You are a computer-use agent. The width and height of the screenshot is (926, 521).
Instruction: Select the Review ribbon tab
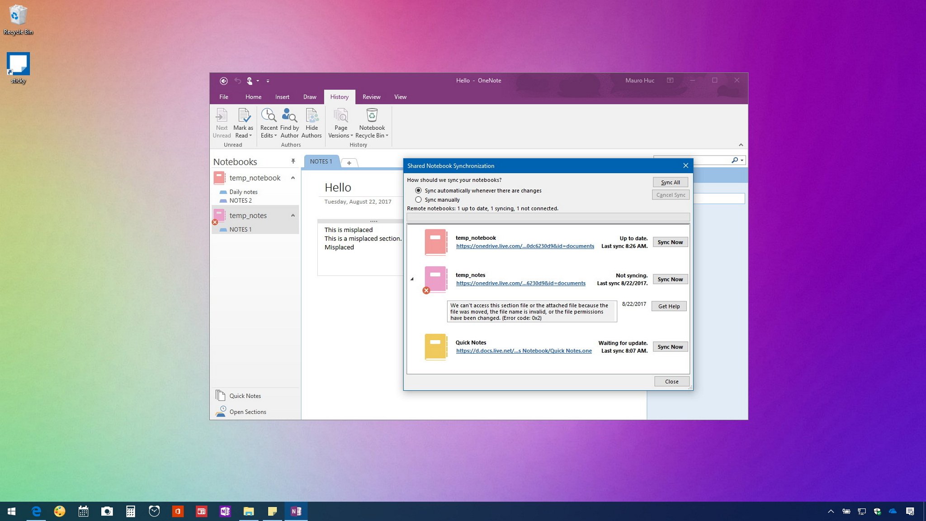371,97
